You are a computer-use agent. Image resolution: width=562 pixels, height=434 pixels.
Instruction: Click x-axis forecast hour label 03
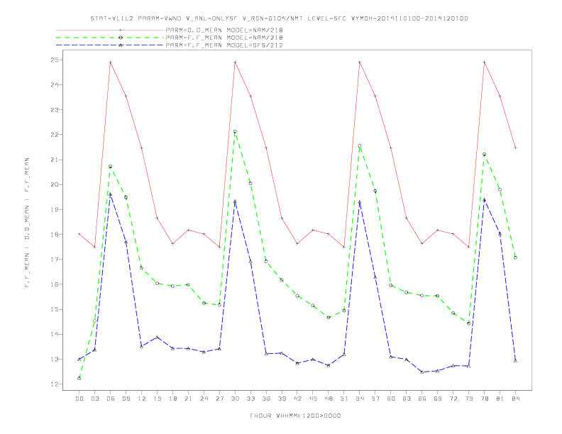click(94, 399)
